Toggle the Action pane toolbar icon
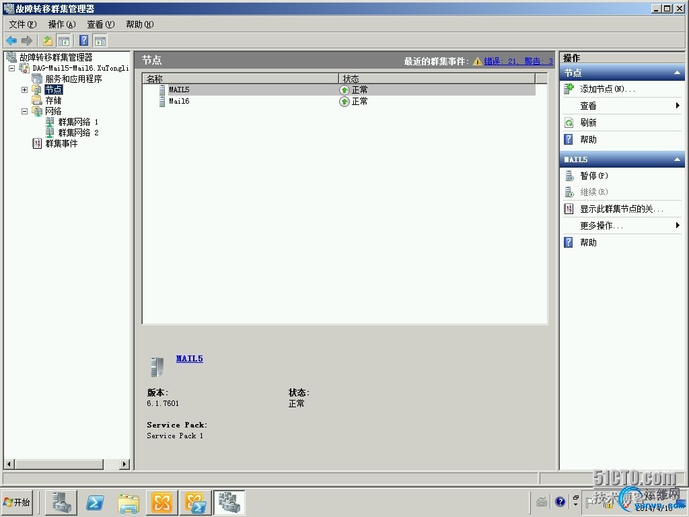This screenshot has height=517, width=689. (100, 41)
